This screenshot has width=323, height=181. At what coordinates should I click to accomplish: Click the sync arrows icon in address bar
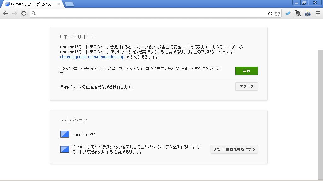pos(270,14)
